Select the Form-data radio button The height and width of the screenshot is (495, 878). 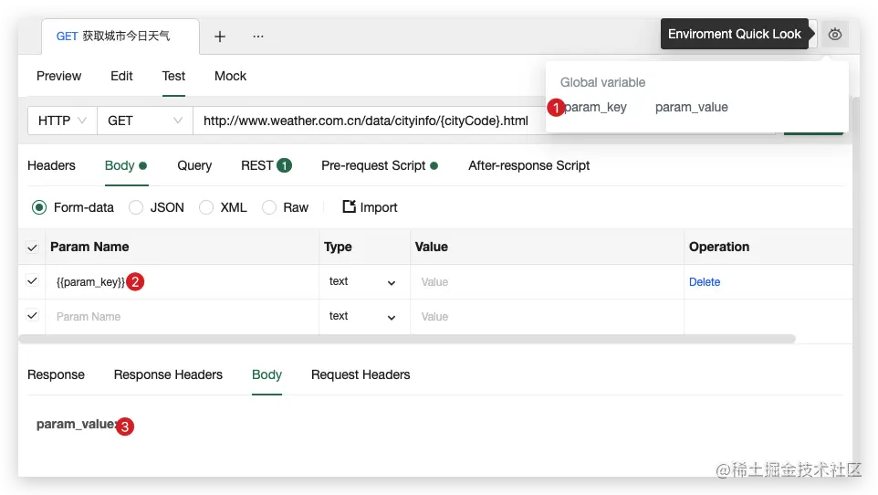(x=39, y=207)
